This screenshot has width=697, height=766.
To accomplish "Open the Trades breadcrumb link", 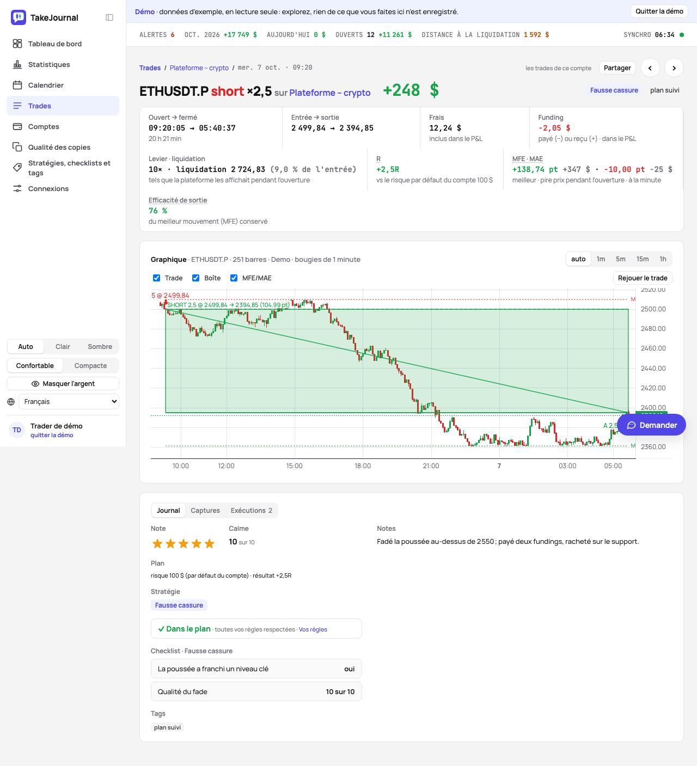I will 150,68.
